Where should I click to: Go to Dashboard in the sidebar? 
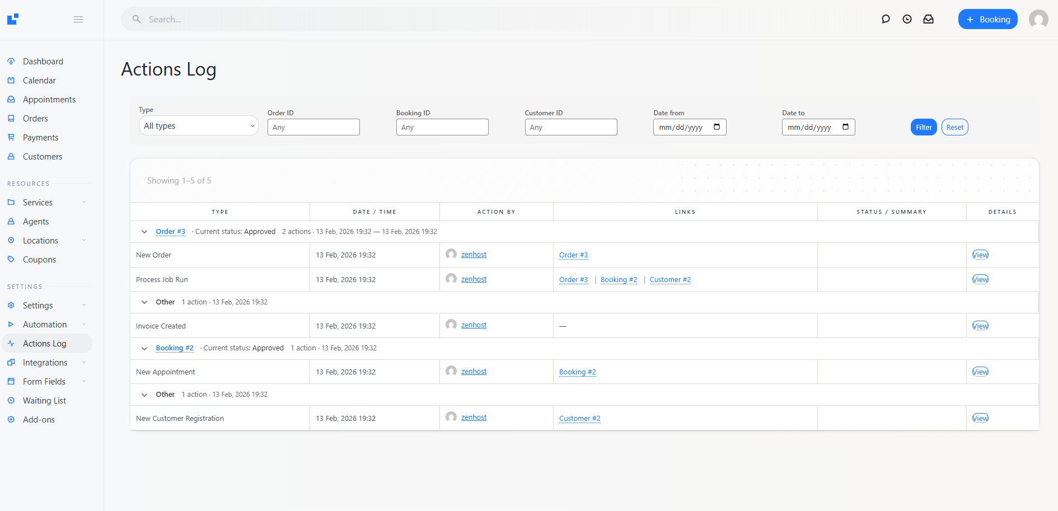43,62
